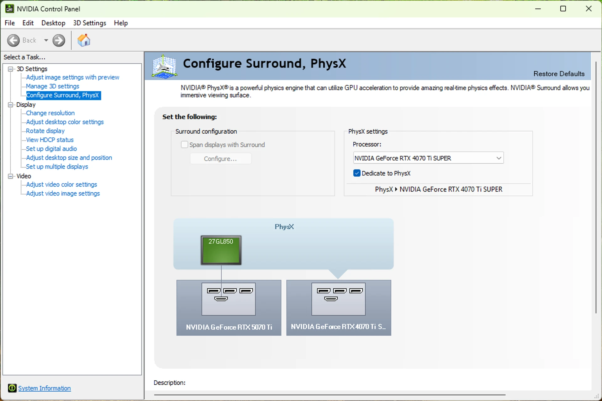Viewport: 602px width, 401px height.
Task: Click the Configure Surround PhysX header icon
Action: (x=164, y=66)
